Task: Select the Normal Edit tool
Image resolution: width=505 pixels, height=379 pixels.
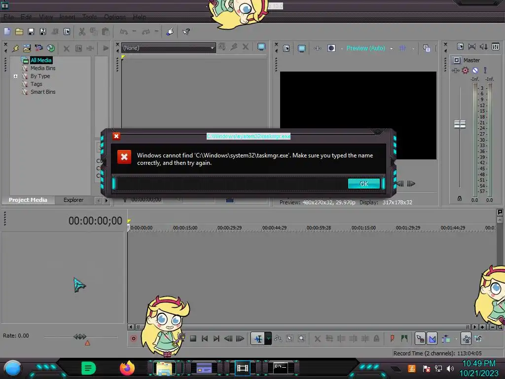Action: pos(258,339)
